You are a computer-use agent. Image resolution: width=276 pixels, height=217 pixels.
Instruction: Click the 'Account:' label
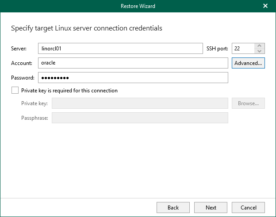(22, 63)
